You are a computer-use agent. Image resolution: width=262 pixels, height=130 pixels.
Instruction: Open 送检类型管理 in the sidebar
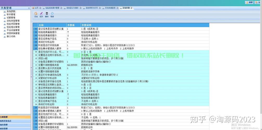13,21
